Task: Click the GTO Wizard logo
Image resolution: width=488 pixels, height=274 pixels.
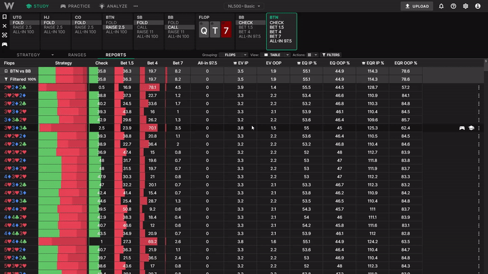Action: tap(9, 6)
